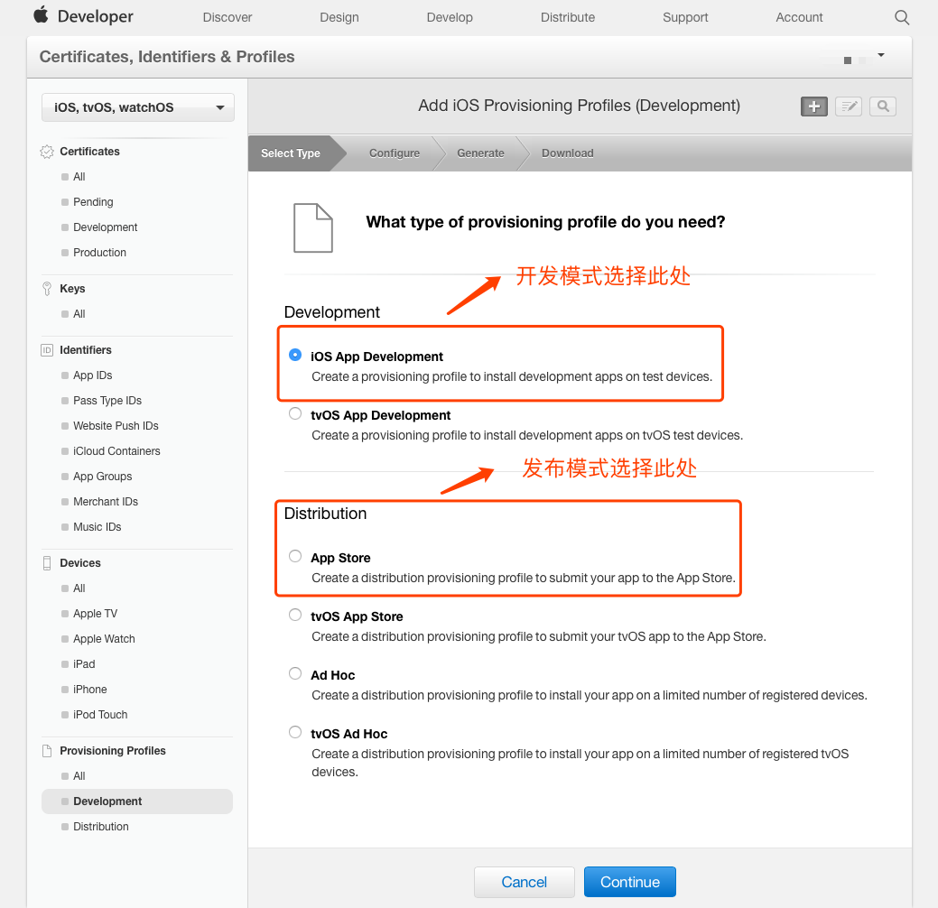
Task: Open All under Certificates
Action: 79,177
